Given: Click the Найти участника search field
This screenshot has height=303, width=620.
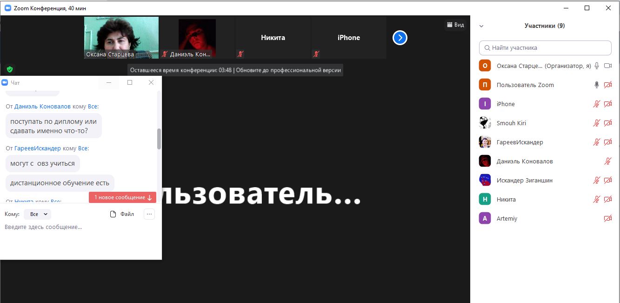Looking at the screenshot, I should coord(545,48).
